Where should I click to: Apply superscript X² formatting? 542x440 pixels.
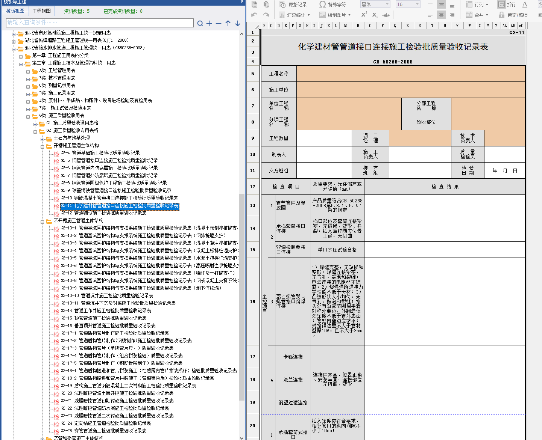point(364,15)
